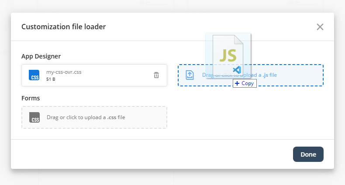This screenshot has height=185, width=345.
Task: Click the 51 B file size label
Action: coord(51,79)
